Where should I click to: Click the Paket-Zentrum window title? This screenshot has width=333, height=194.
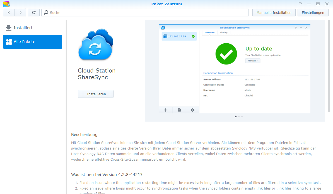click(166, 4)
